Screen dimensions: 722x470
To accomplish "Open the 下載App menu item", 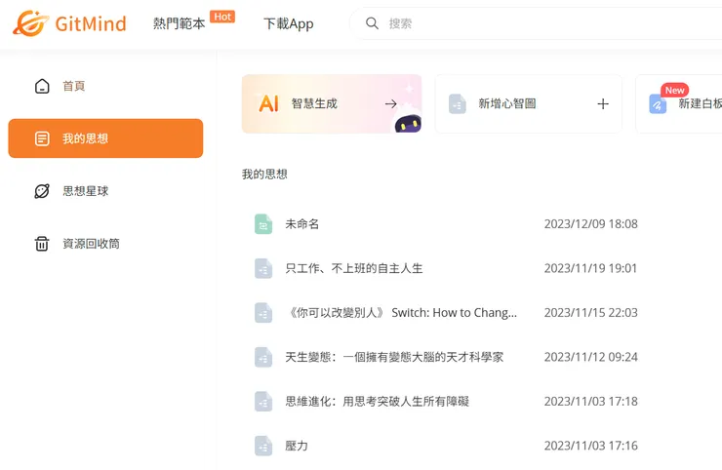I will coord(289,23).
